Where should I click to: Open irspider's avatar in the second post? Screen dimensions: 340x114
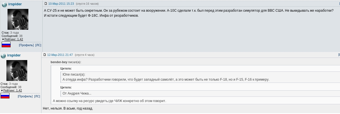(17, 70)
